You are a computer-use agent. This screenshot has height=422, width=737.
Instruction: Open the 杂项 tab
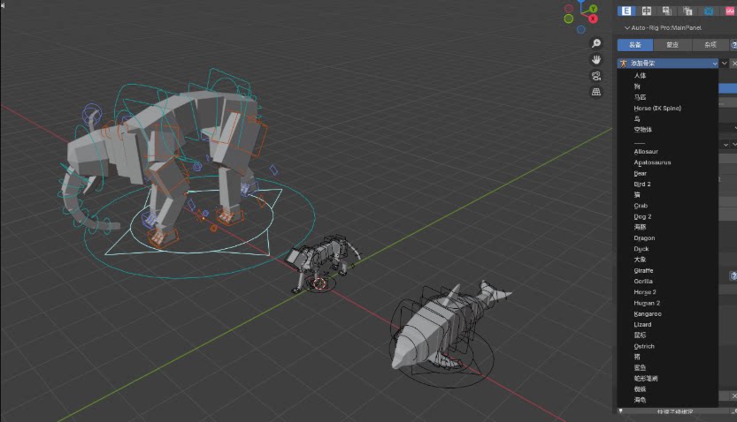coord(710,45)
